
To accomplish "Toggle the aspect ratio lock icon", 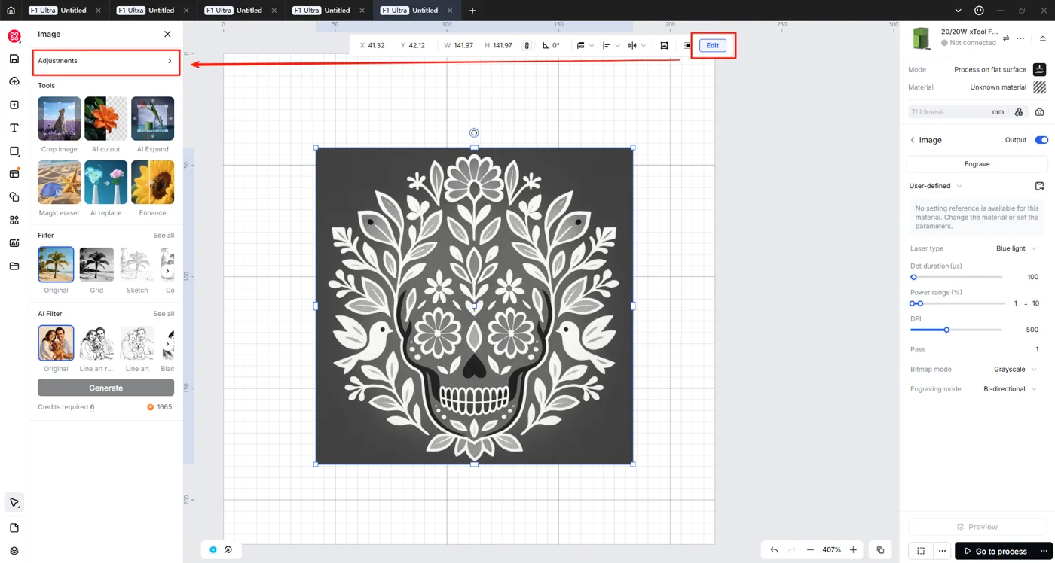I will click(527, 45).
